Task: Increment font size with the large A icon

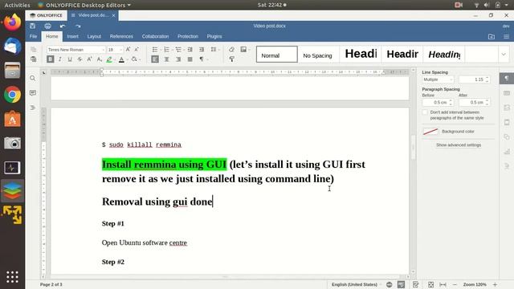Action: [128, 50]
